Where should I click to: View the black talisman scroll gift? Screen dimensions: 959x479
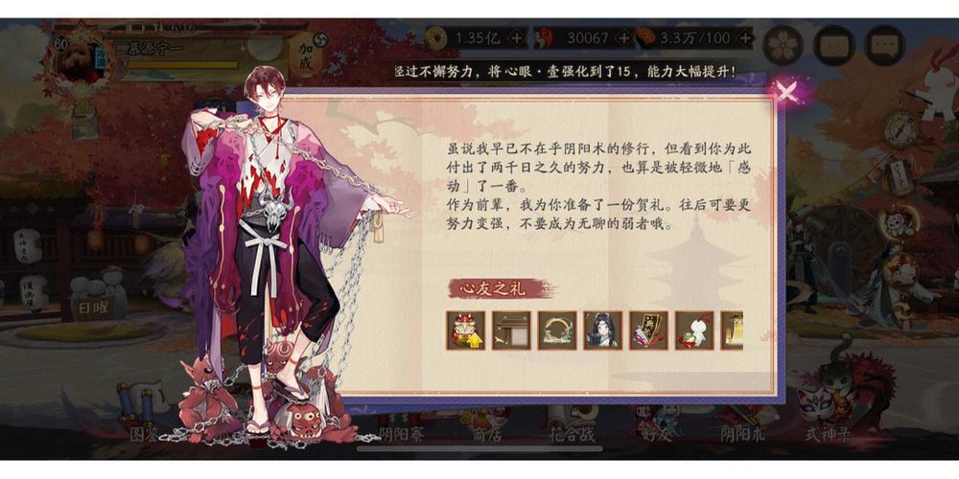click(649, 331)
